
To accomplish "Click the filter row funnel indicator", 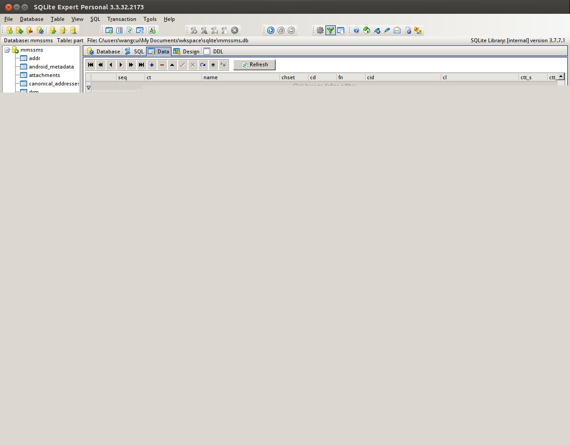I will click(88, 87).
